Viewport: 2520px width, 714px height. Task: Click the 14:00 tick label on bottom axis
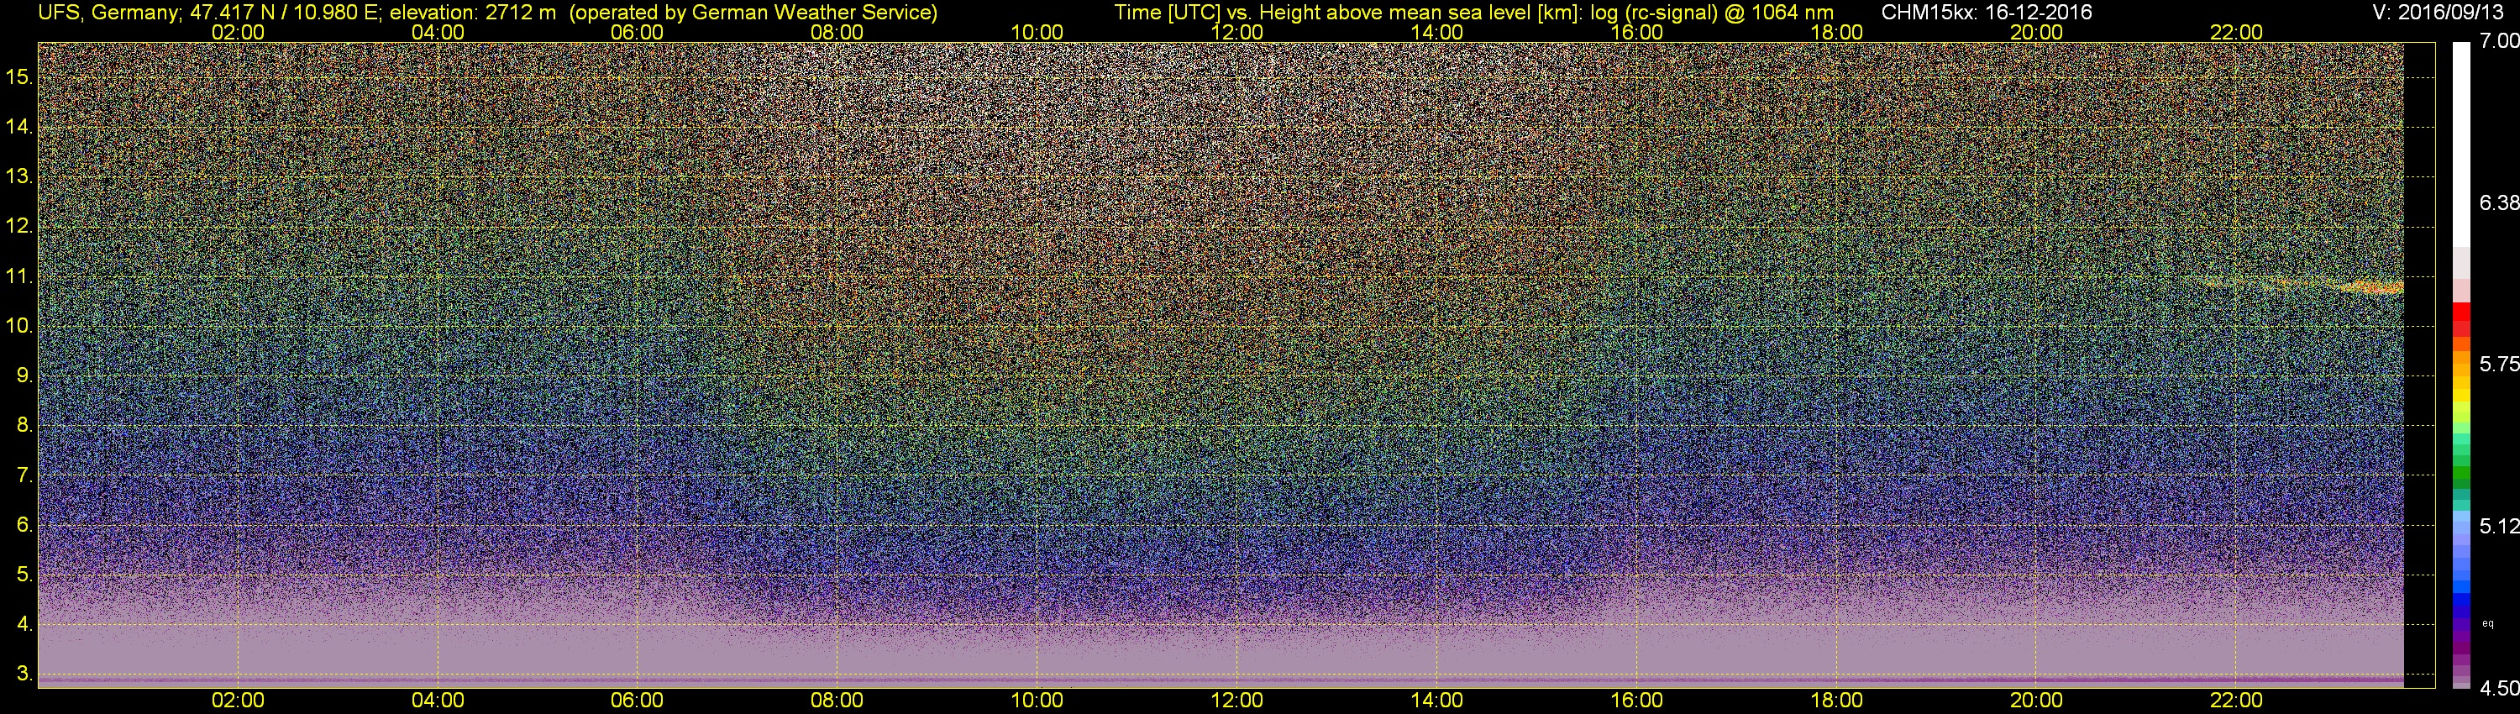coord(1437,701)
